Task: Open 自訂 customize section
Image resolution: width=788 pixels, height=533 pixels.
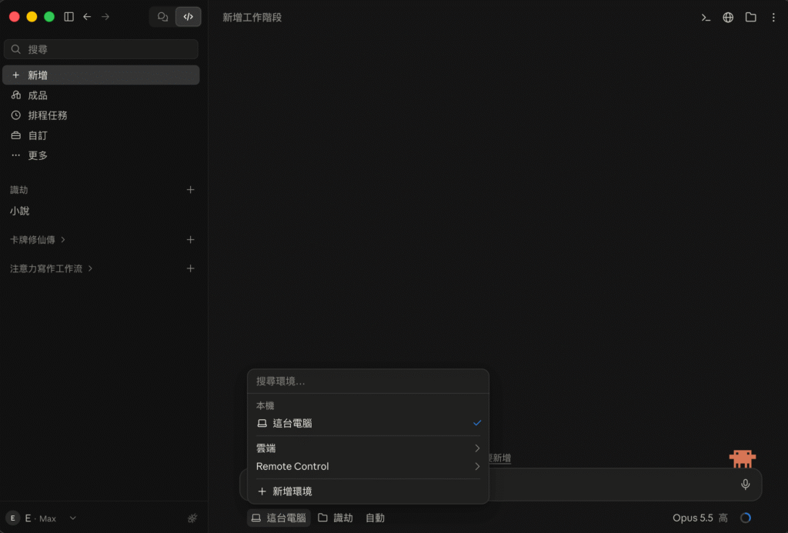Action: pyautogui.click(x=101, y=135)
